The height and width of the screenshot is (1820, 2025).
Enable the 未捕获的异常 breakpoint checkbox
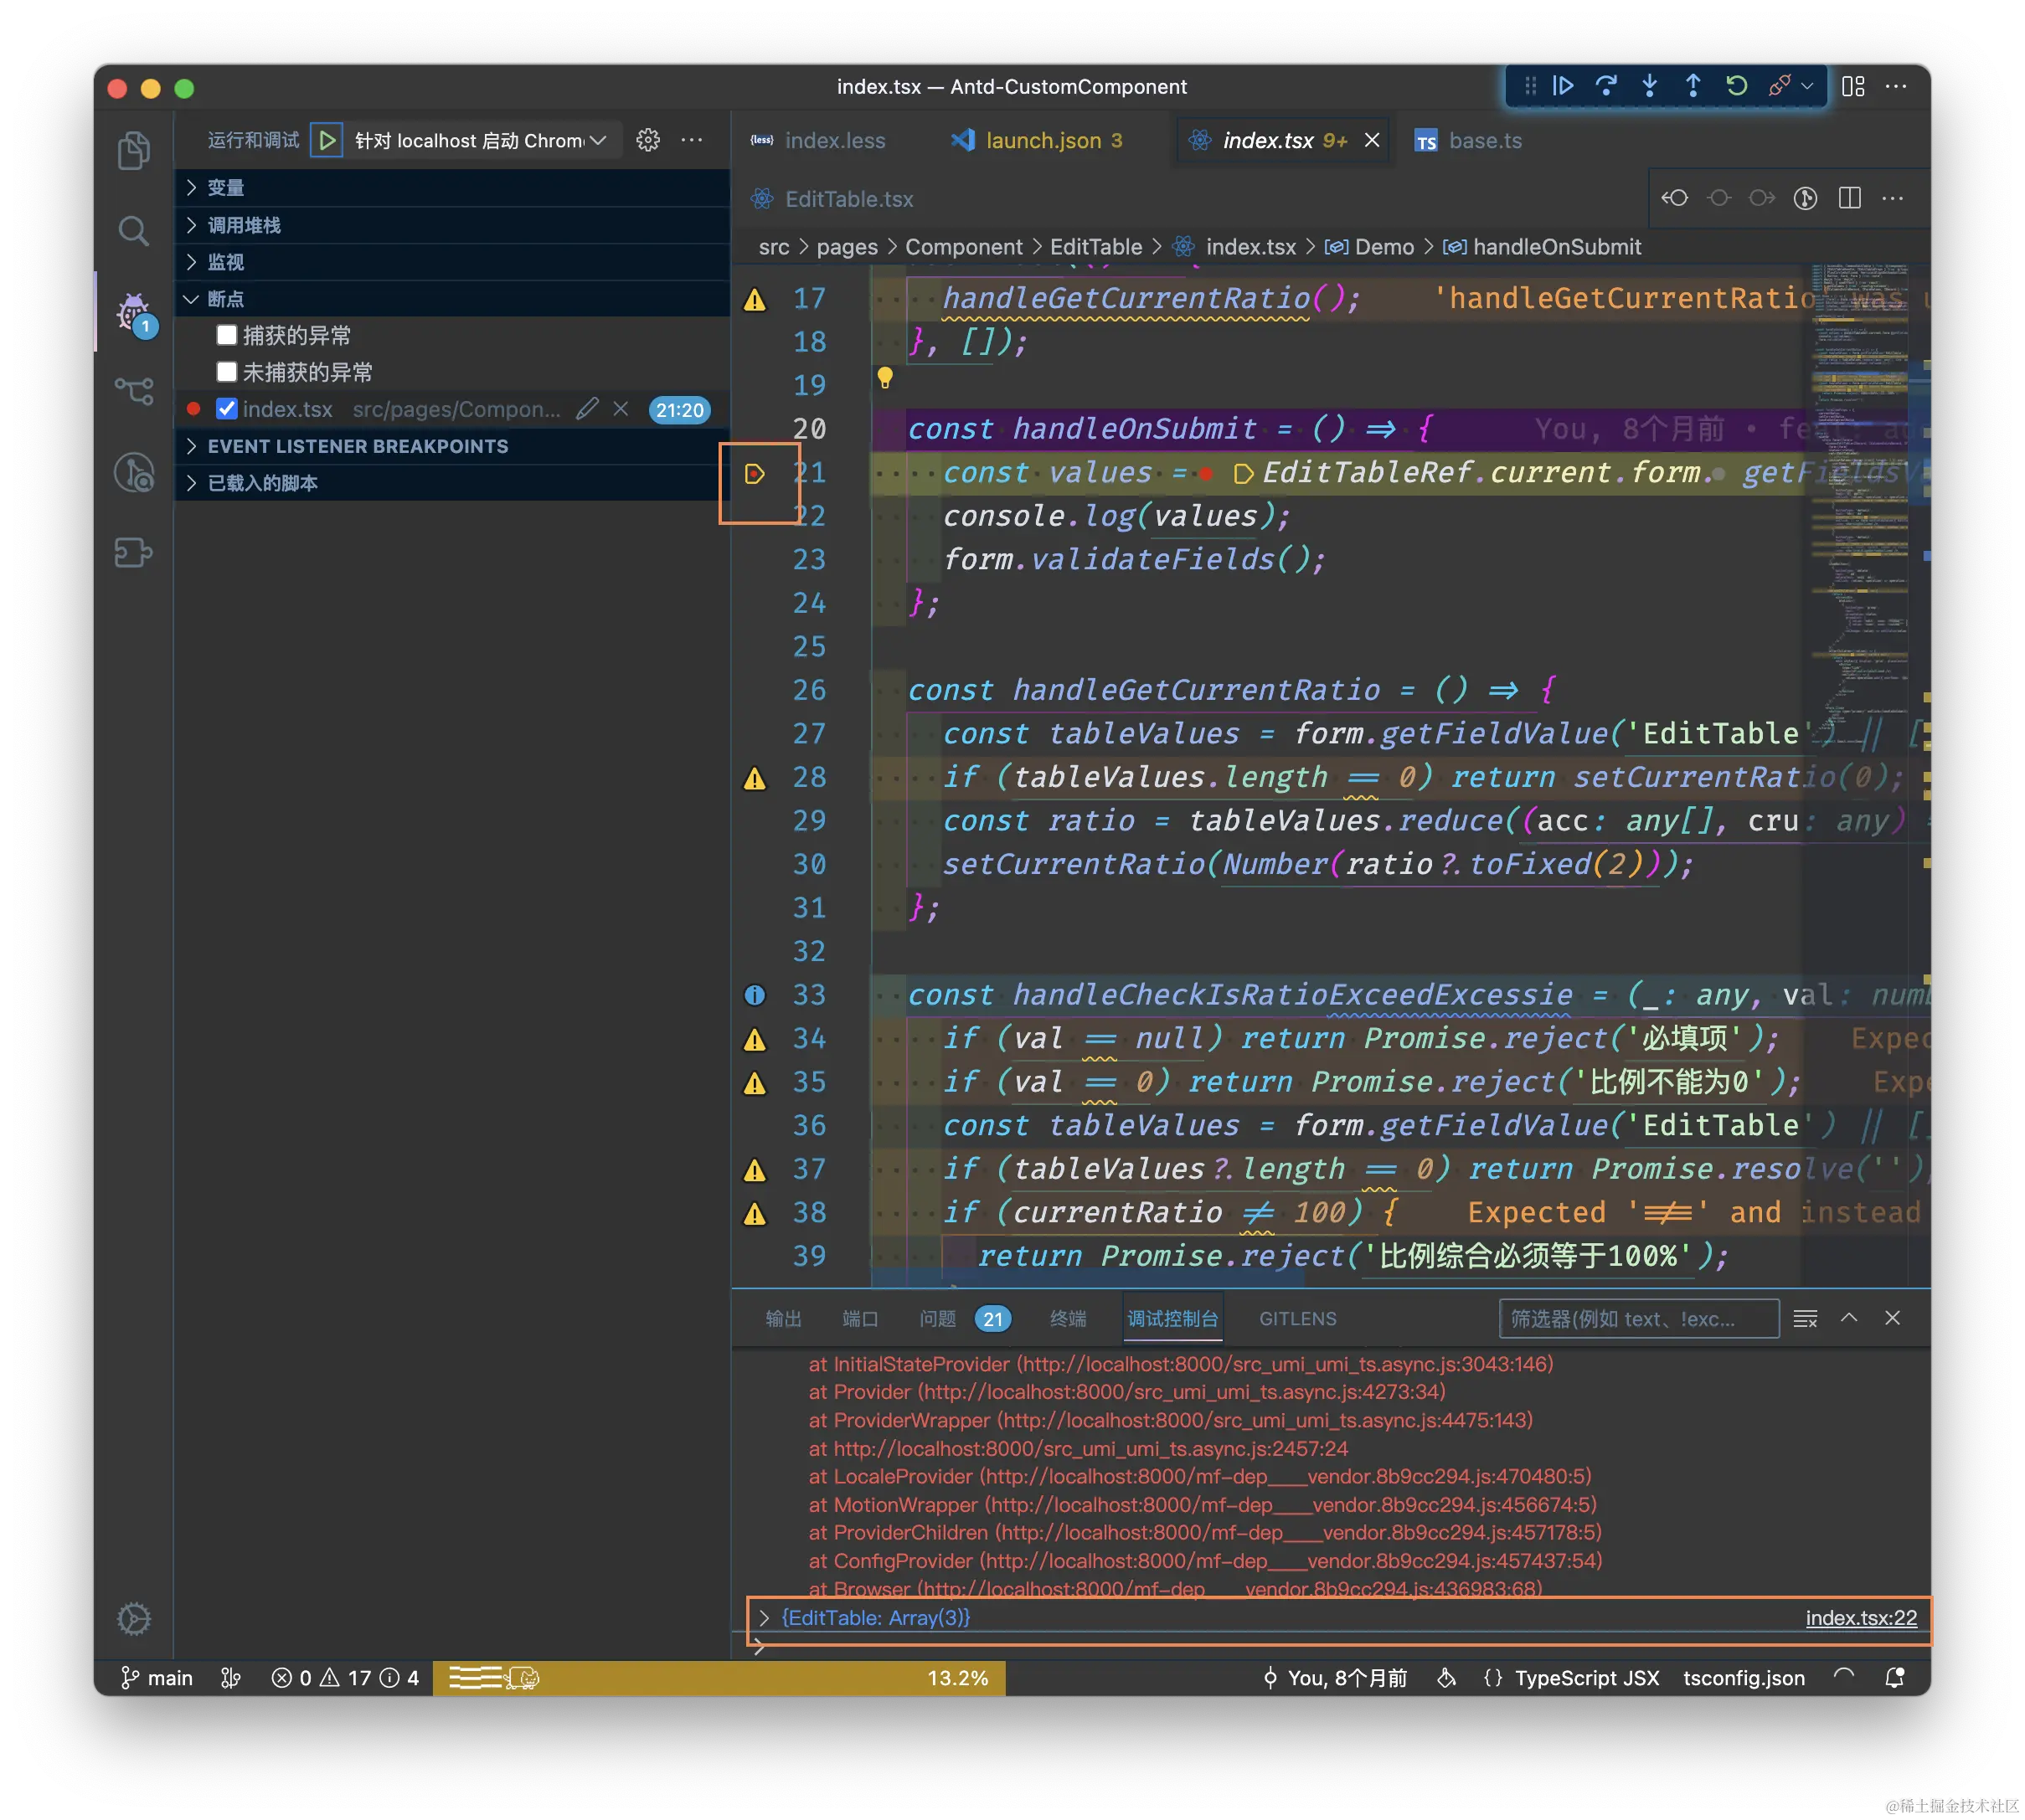coord(227,372)
